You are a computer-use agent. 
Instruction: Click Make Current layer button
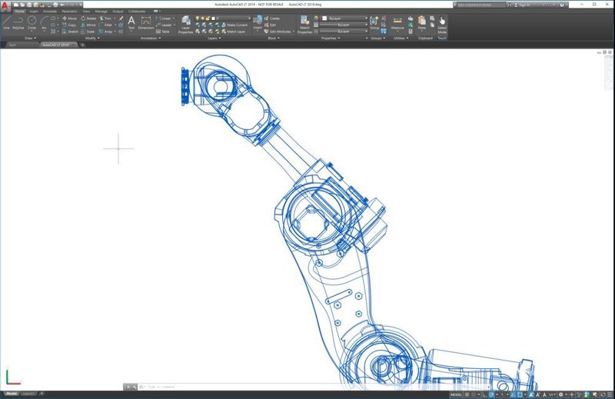pos(234,25)
